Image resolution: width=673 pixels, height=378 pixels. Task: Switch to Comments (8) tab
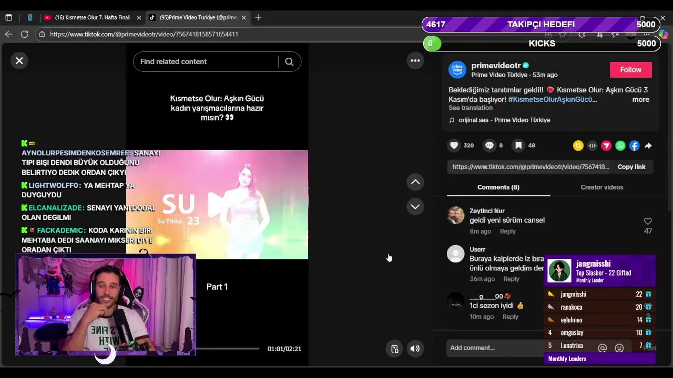tap(498, 187)
